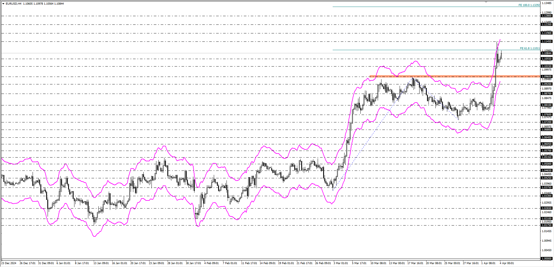Click the 17 Mar 16:01 time label

click(415, 263)
